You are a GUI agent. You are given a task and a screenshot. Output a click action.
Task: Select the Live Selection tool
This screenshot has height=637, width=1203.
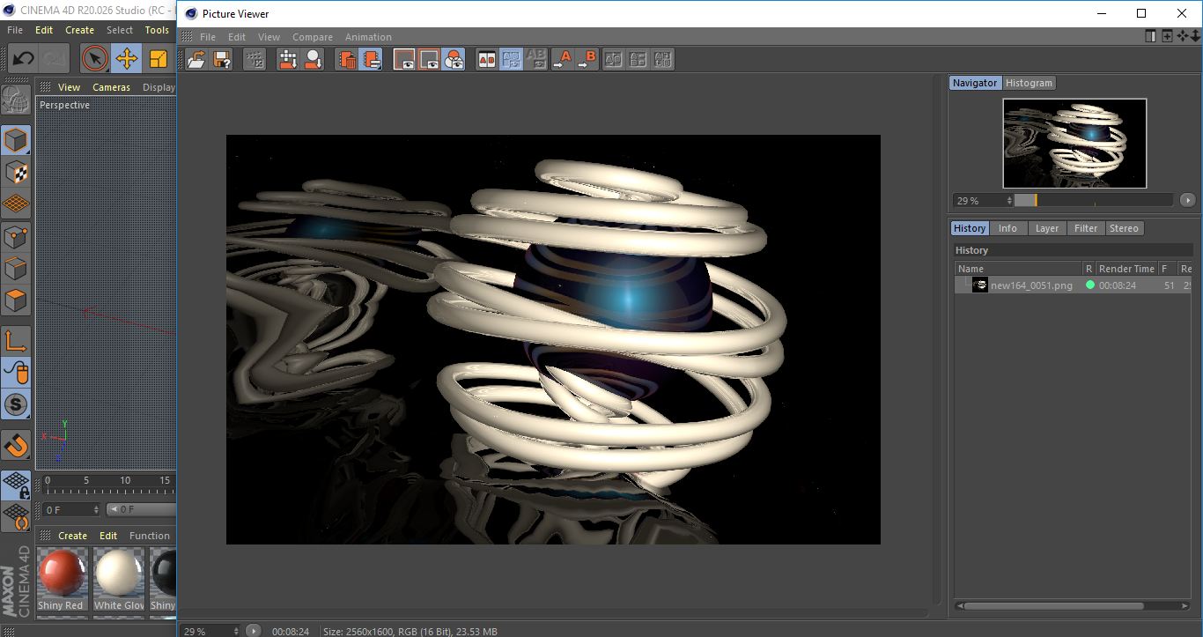[x=94, y=59]
